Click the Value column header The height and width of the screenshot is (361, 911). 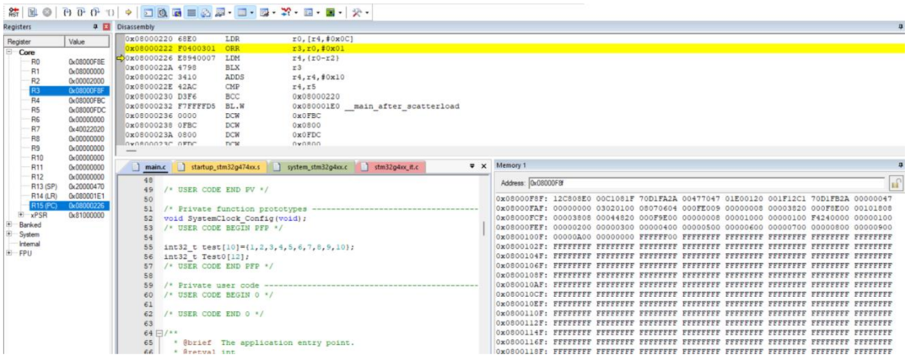pyautogui.click(x=87, y=42)
